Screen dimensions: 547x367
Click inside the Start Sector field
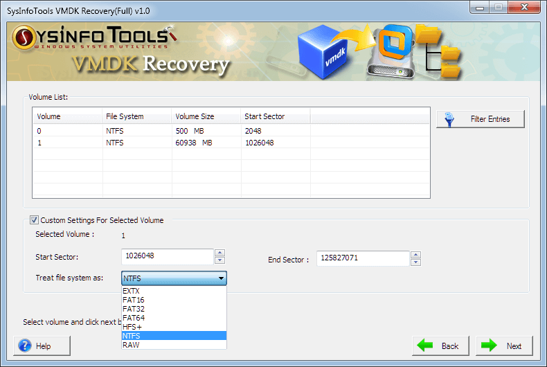(166, 256)
